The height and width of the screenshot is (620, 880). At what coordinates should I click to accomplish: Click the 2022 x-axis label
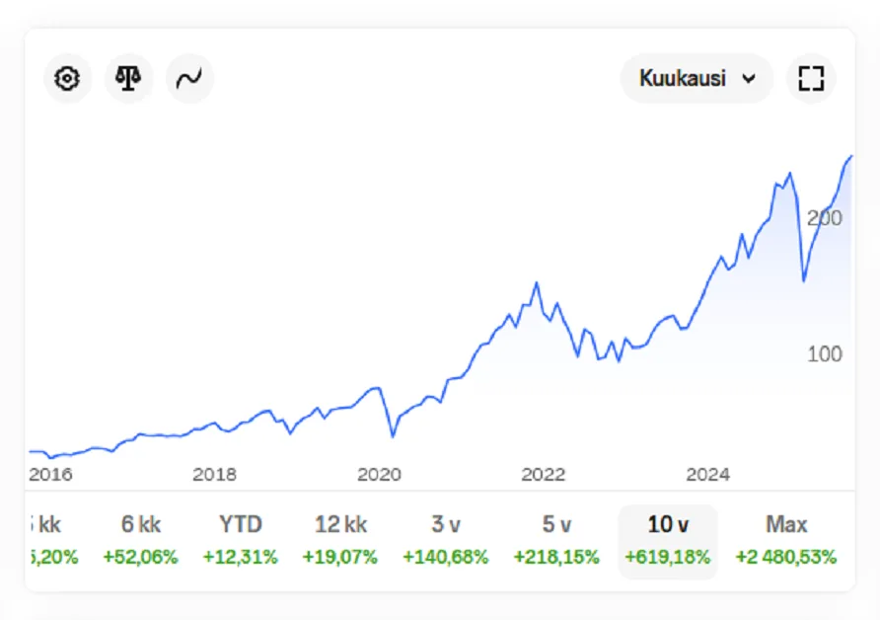pyautogui.click(x=544, y=475)
